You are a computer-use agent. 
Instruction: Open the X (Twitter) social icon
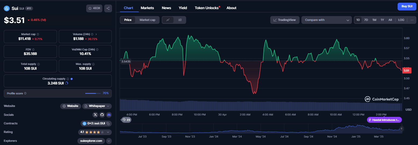click(95, 115)
